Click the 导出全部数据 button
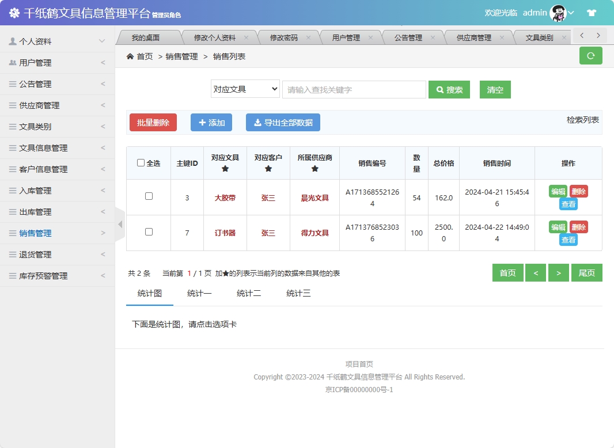 283,122
